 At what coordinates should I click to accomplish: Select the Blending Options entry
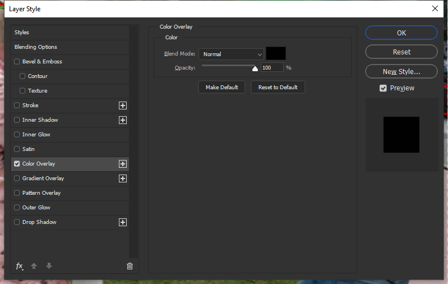click(x=70, y=47)
